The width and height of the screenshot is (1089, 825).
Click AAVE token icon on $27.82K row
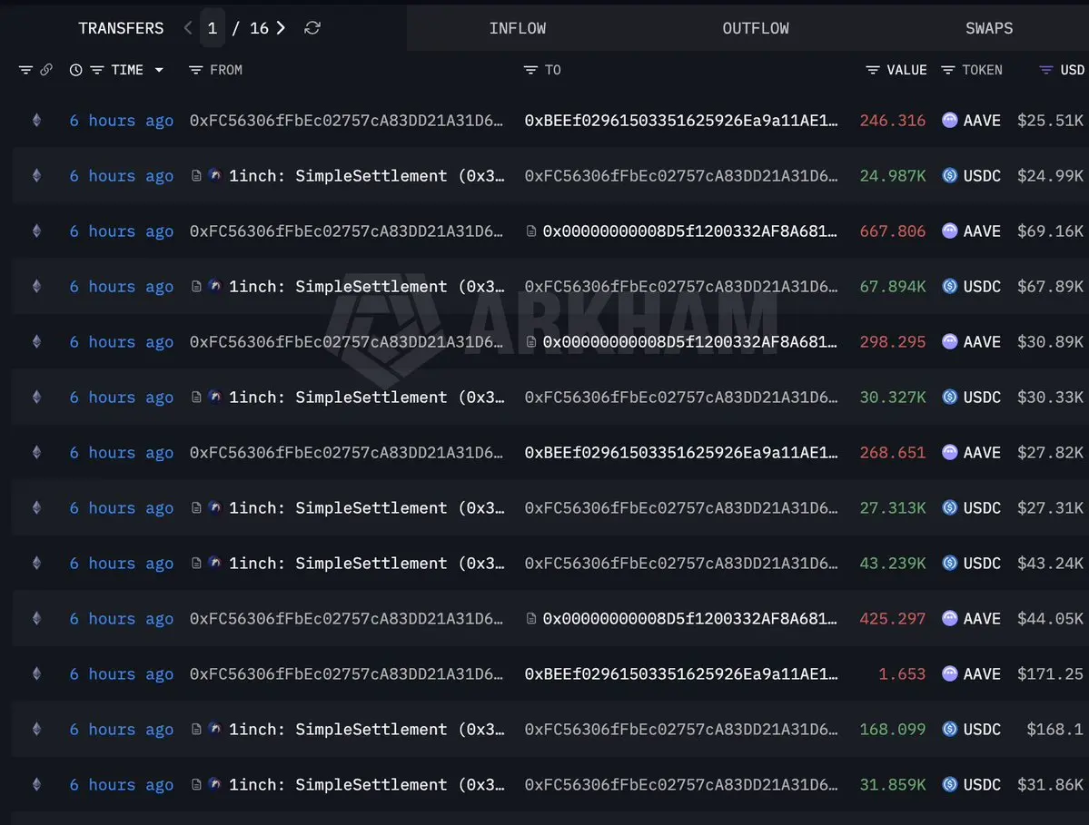pos(949,452)
